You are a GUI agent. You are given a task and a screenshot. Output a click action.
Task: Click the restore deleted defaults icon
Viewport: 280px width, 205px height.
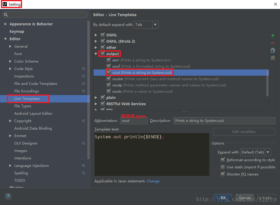273,58
